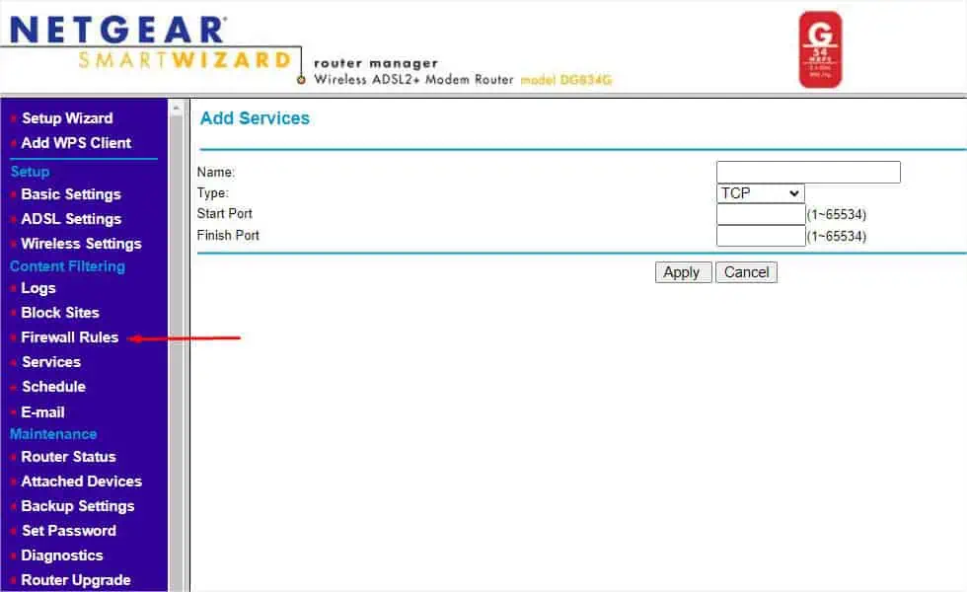Open the Set Password page
The image size is (967, 592).
[68, 531]
